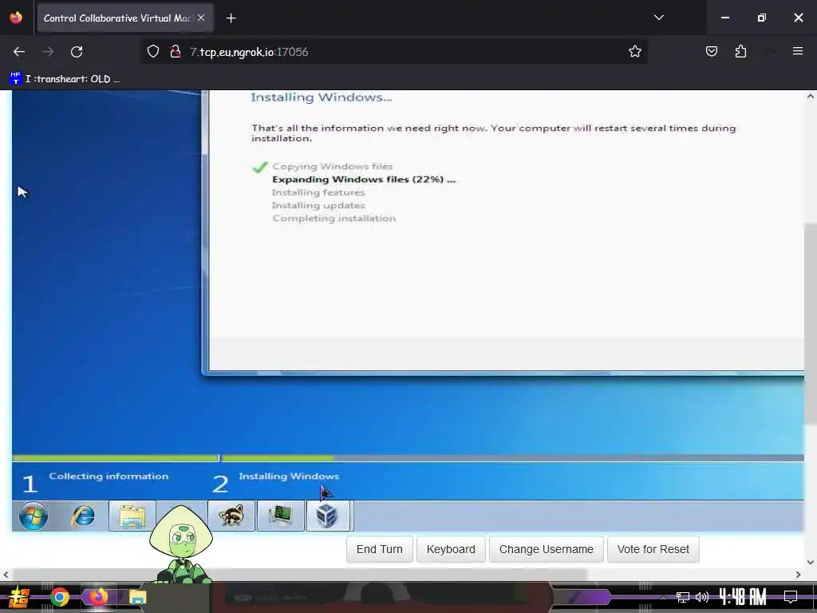Open Chrome from host taskbar

[x=60, y=597]
